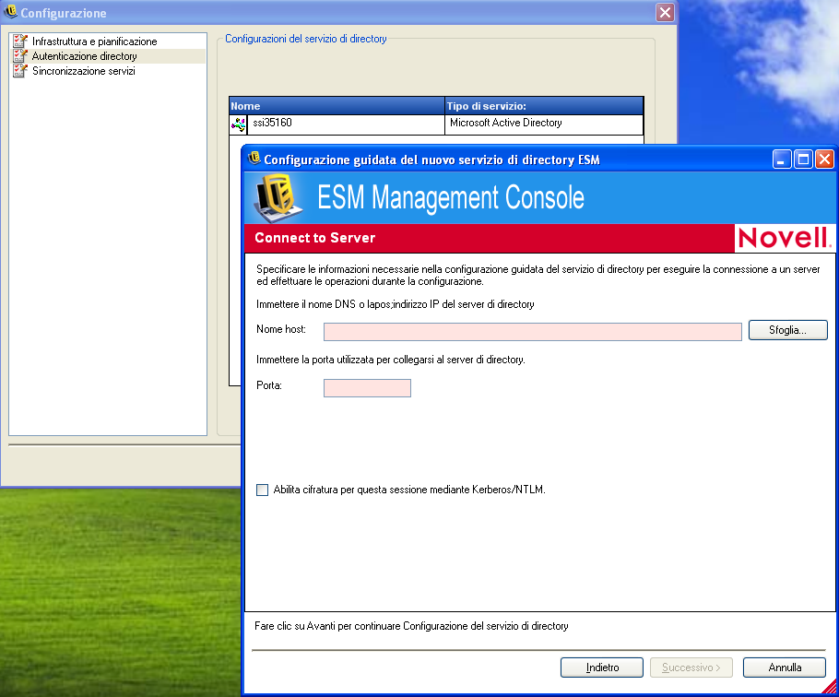Click the Nome column header
Screen dimensions: 839x697
pyautogui.click(x=337, y=106)
